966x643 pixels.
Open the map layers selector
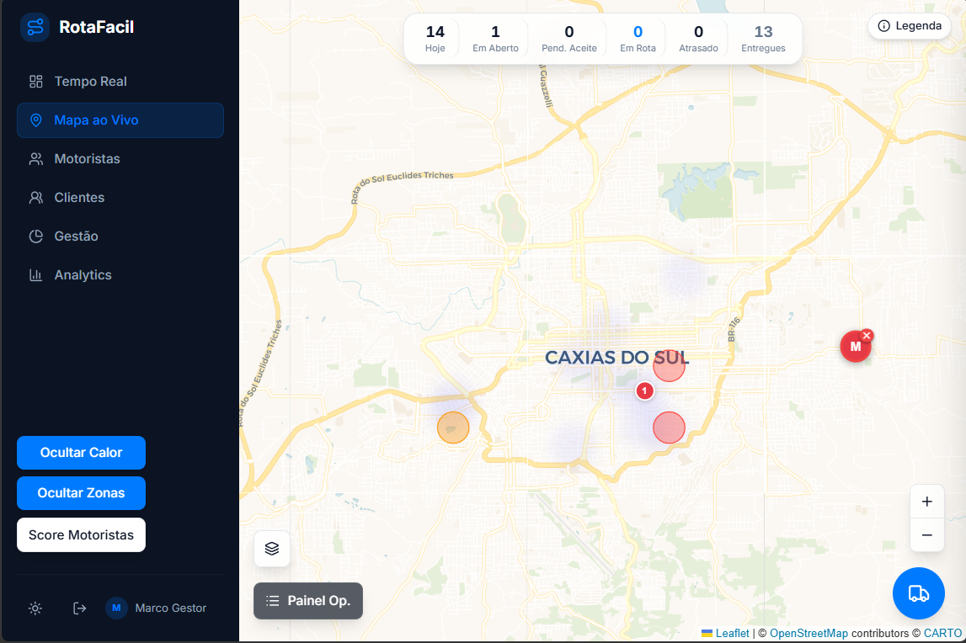coord(272,549)
